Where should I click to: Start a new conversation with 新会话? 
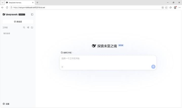pyautogui.click(x=18, y=21)
